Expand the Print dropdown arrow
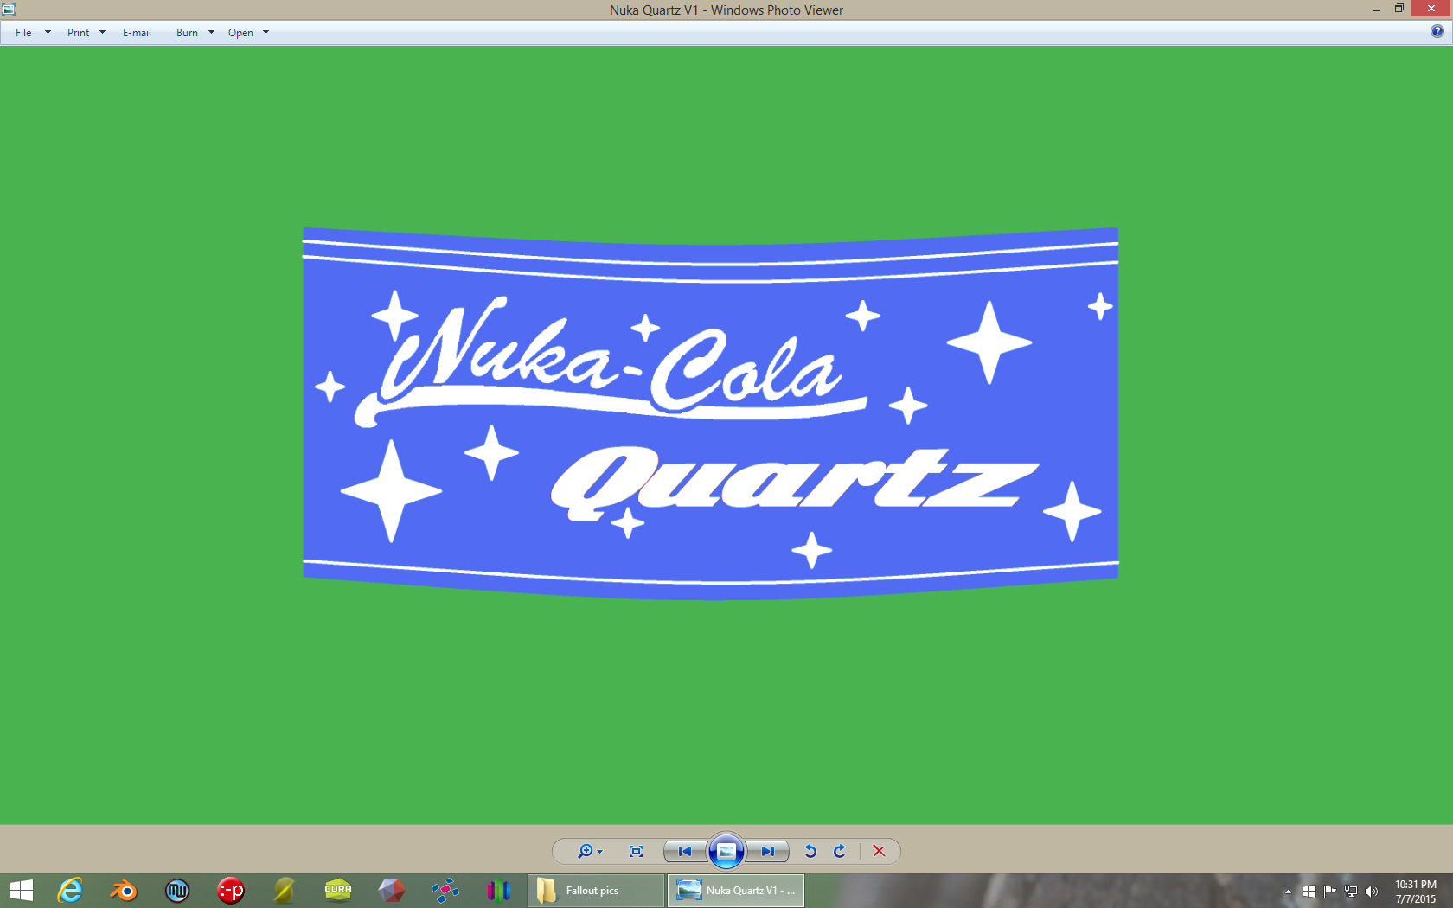The width and height of the screenshot is (1453, 908). pyautogui.click(x=102, y=33)
